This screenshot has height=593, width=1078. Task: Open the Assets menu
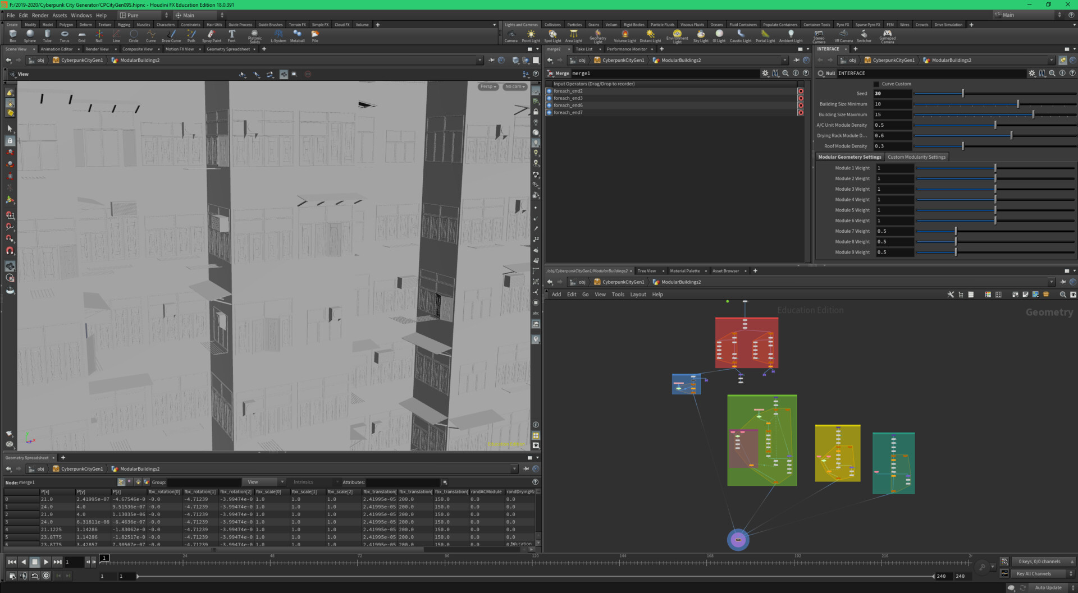60,15
